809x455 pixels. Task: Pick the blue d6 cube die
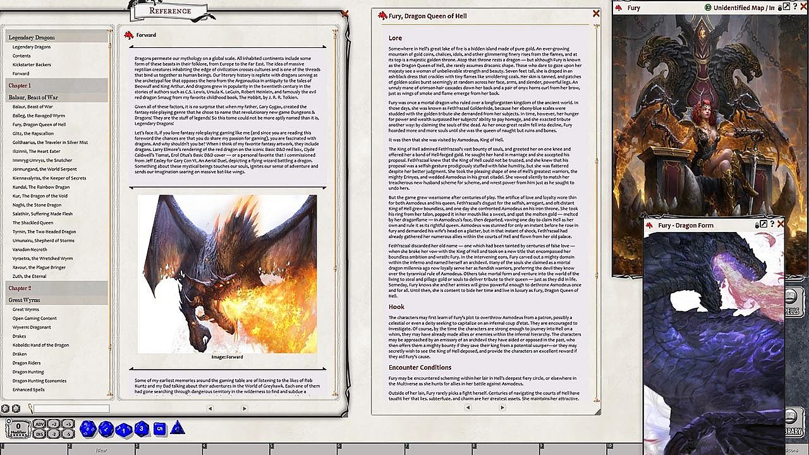[x=159, y=429]
